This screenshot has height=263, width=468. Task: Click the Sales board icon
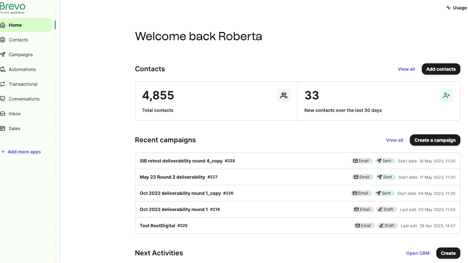pyautogui.click(x=3, y=128)
